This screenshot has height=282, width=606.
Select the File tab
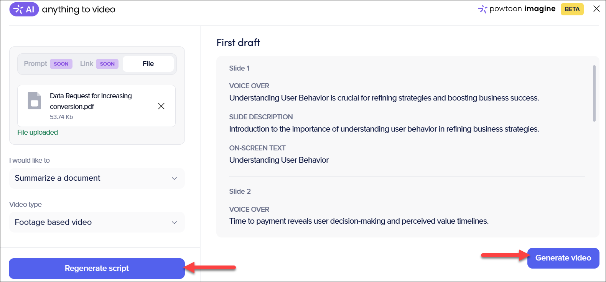tap(148, 64)
